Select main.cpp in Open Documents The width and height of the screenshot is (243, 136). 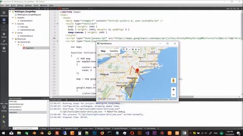13,101
